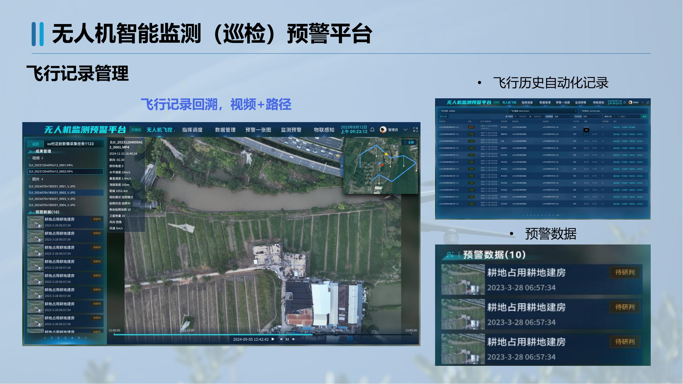Screen dimensions: 683x384
Task: Collapse the 视频 file group
Action: point(29,158)
